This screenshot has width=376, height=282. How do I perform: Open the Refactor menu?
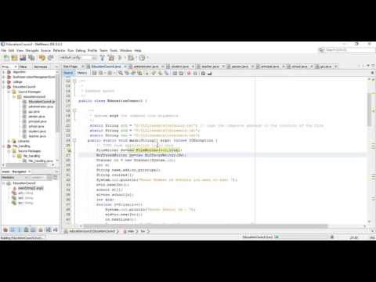point(59,50)
